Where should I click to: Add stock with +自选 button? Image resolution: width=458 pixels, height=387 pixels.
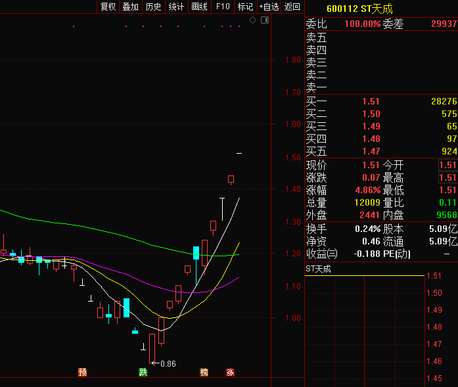click(269, 7)
